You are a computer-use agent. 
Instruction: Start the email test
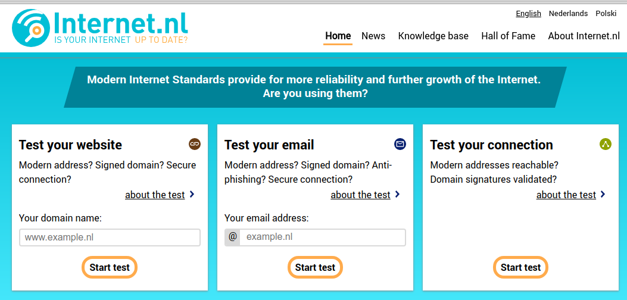(x=315, y=267)
